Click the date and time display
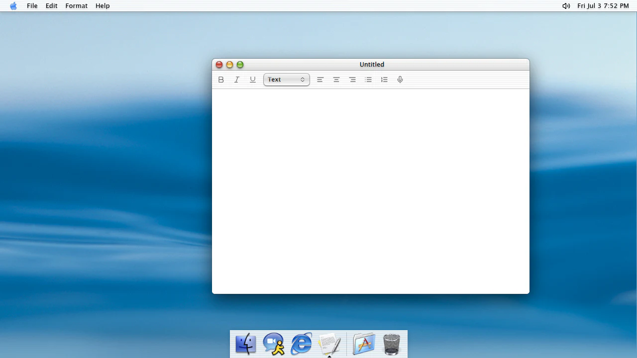Image resolution: width=637 pixels, height=358 pixels. click(x=603, y=6)
